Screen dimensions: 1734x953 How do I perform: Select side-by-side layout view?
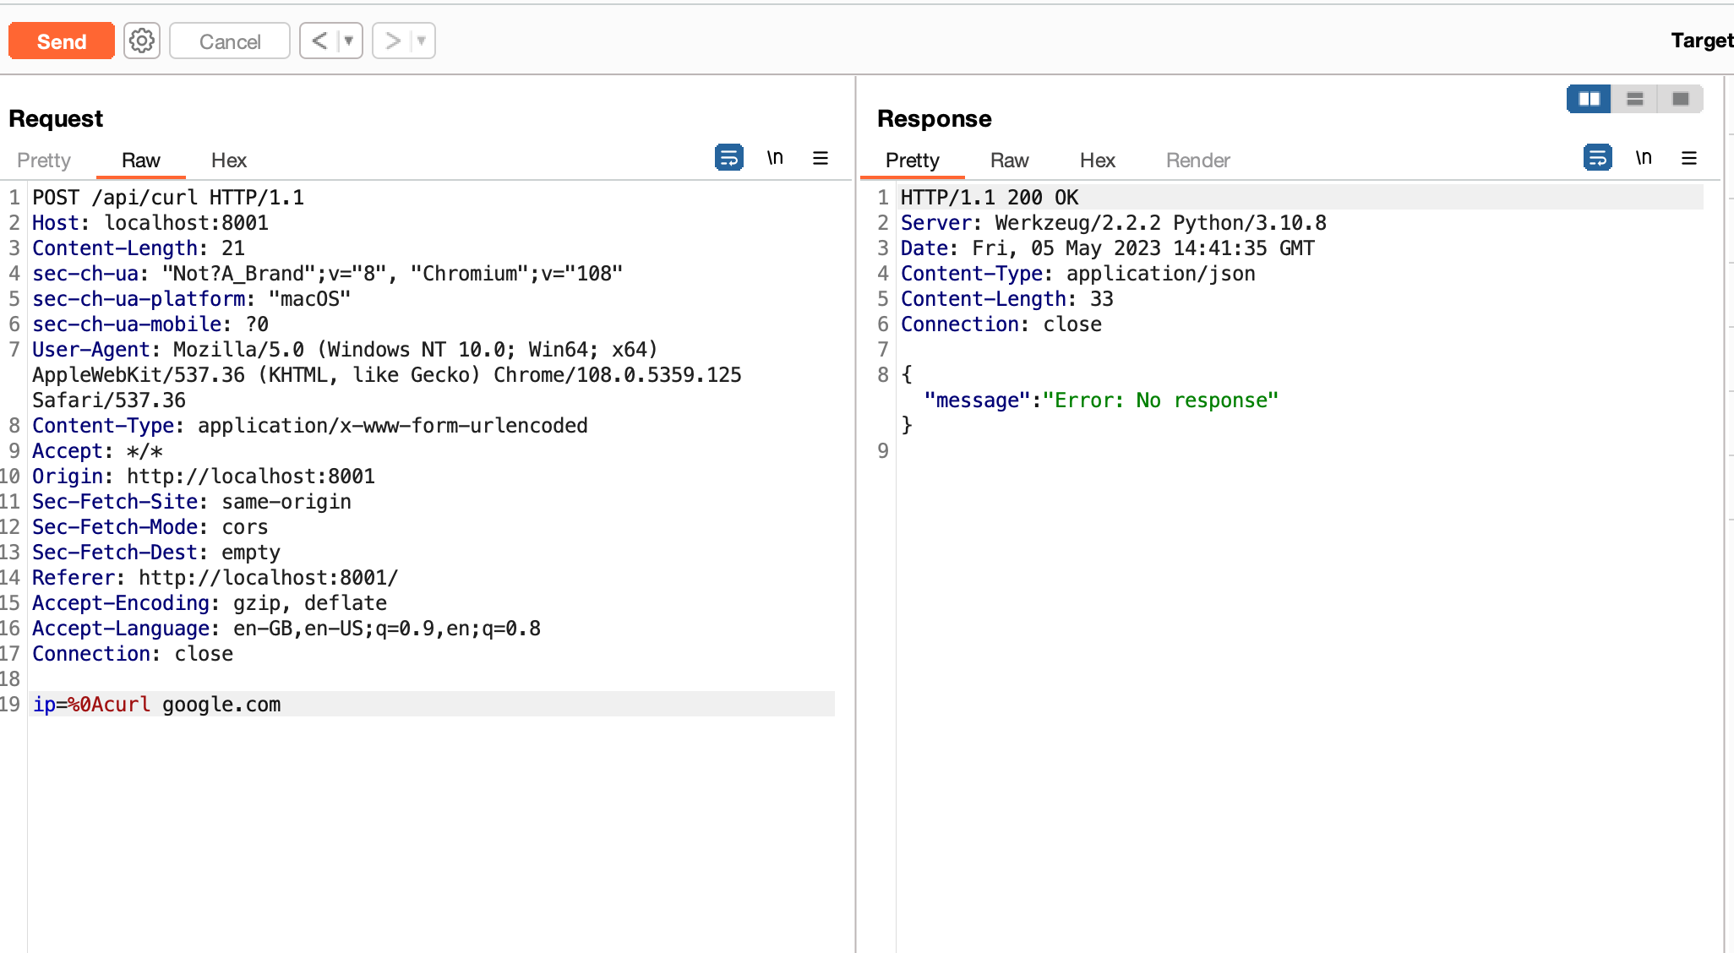click(x=1589, y=99)
